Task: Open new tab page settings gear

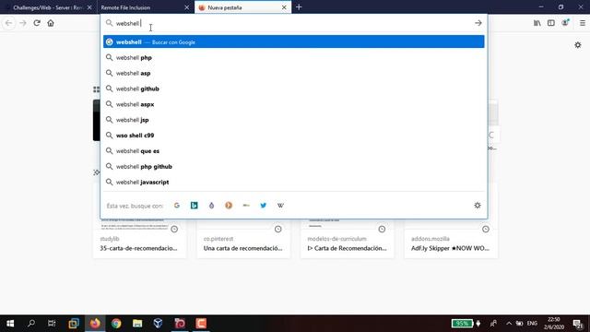Action: (x=578, y=45)
